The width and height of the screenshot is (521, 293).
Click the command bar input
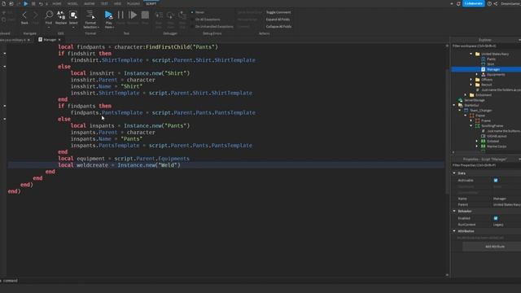tap(222, 281)
